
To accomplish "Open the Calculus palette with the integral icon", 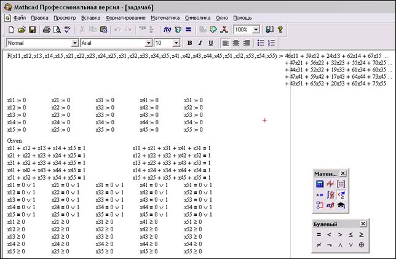I will 330,194.
